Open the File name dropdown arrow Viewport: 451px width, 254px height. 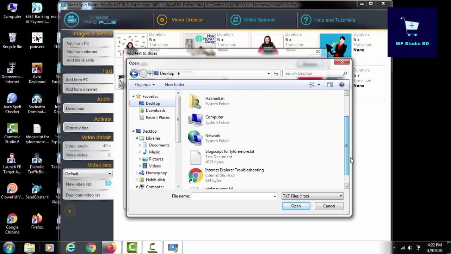[x=275, y=196]
